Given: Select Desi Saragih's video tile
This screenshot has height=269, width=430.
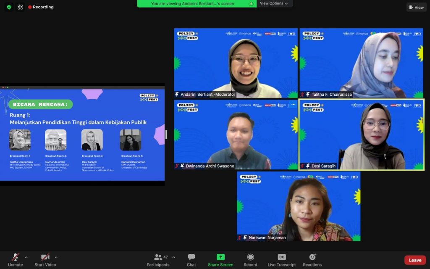Looking at the screenshot, I should [362, 134].
